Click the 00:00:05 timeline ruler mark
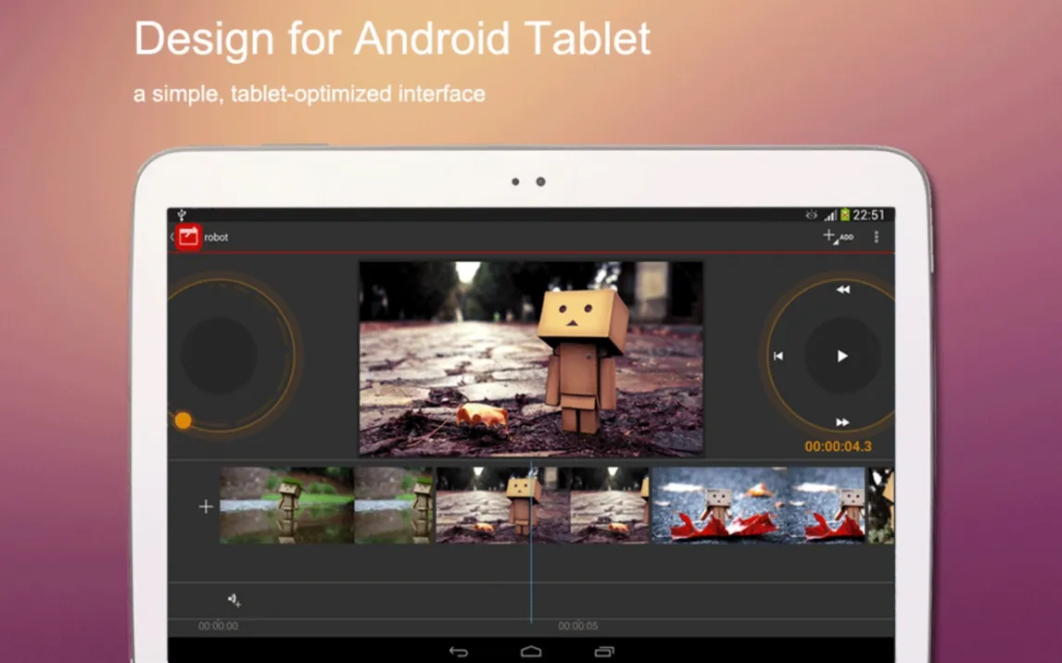1062x663 pixels. point(578,626)
